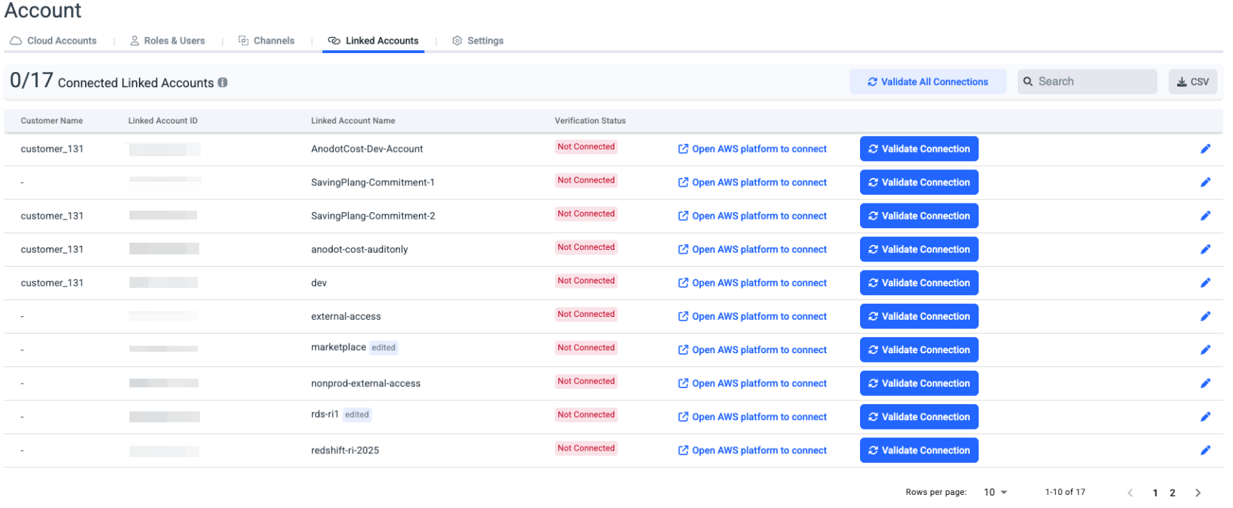This screenshot has width=1233, height=508.
Task: Click pencil icon for redshift-ri-2025
Action: coord(1205,450)
